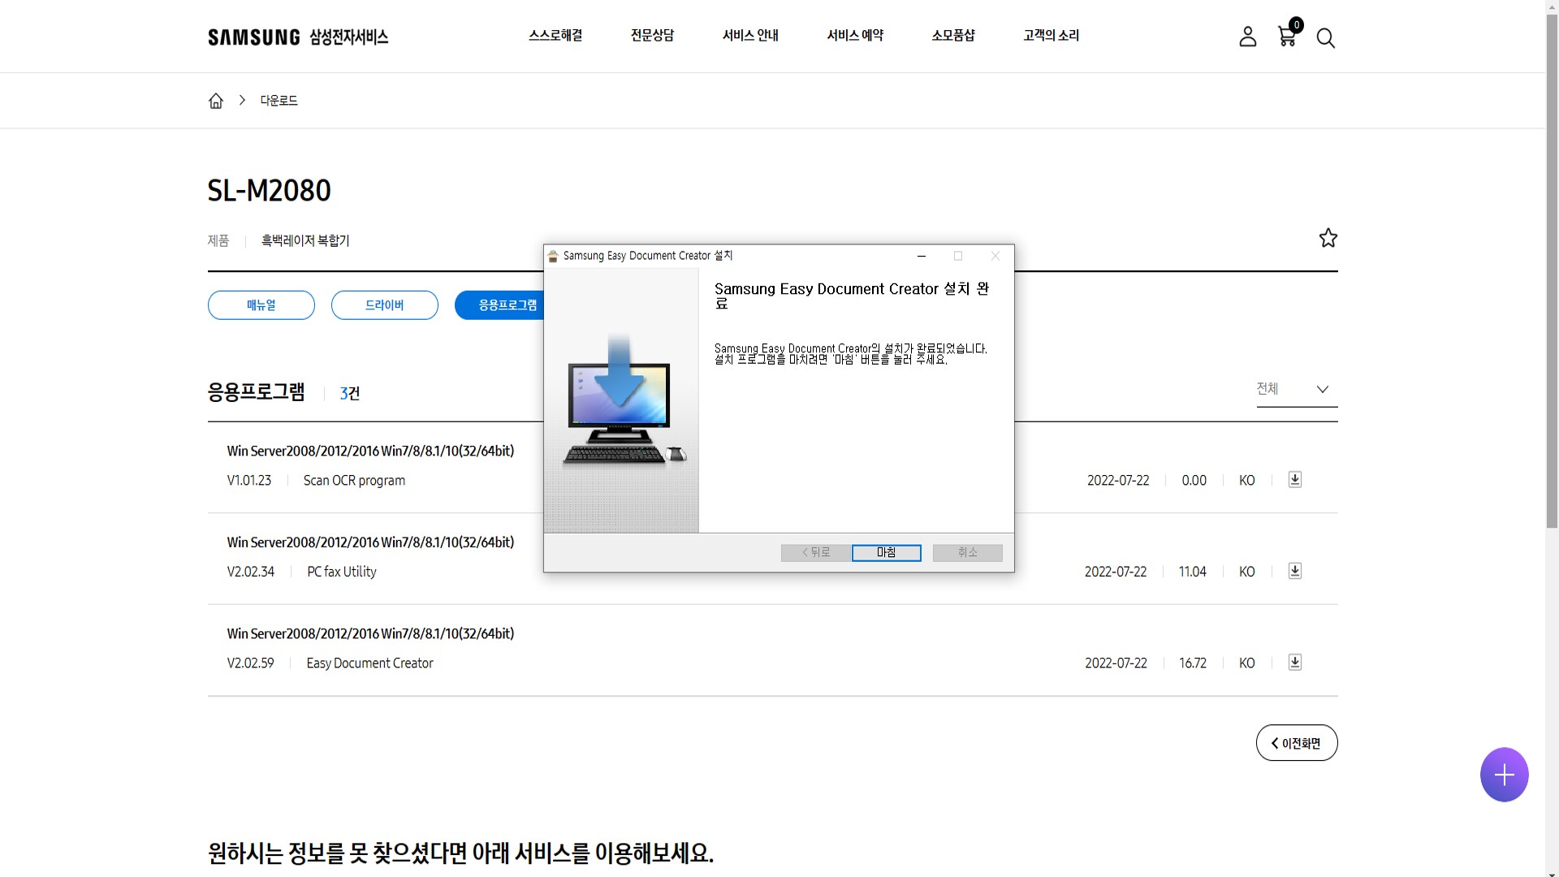Click the Samsung logo in header

pyautogui.click(x=253, y=37)
